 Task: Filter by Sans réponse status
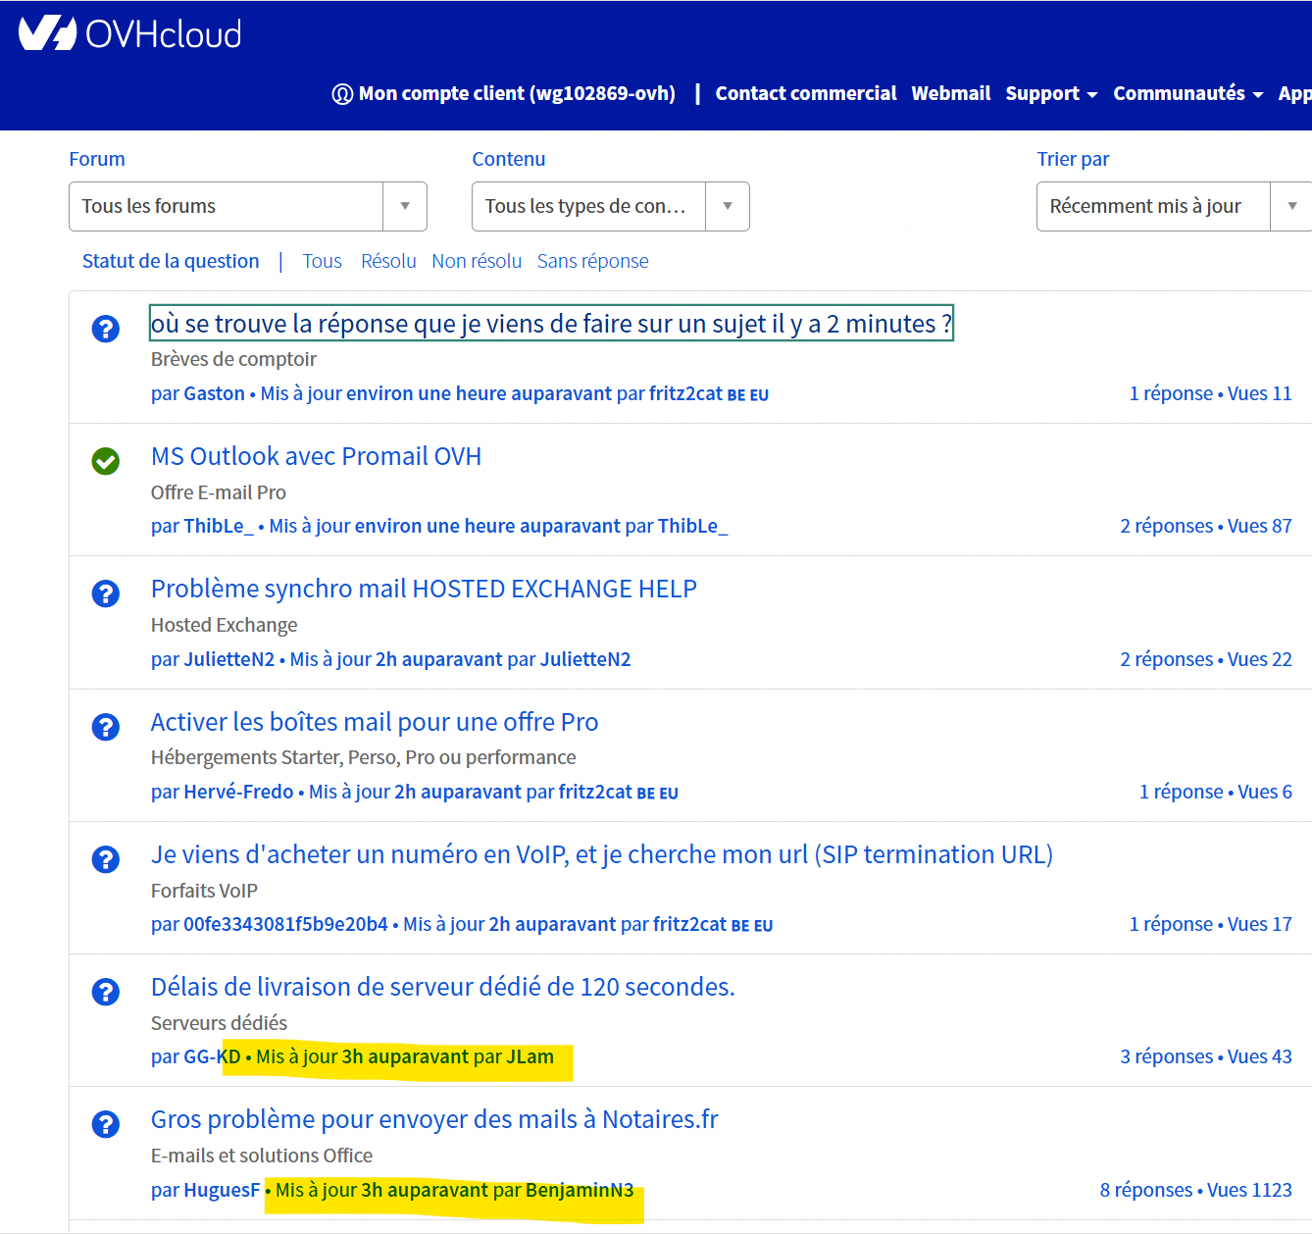(592, 261)
